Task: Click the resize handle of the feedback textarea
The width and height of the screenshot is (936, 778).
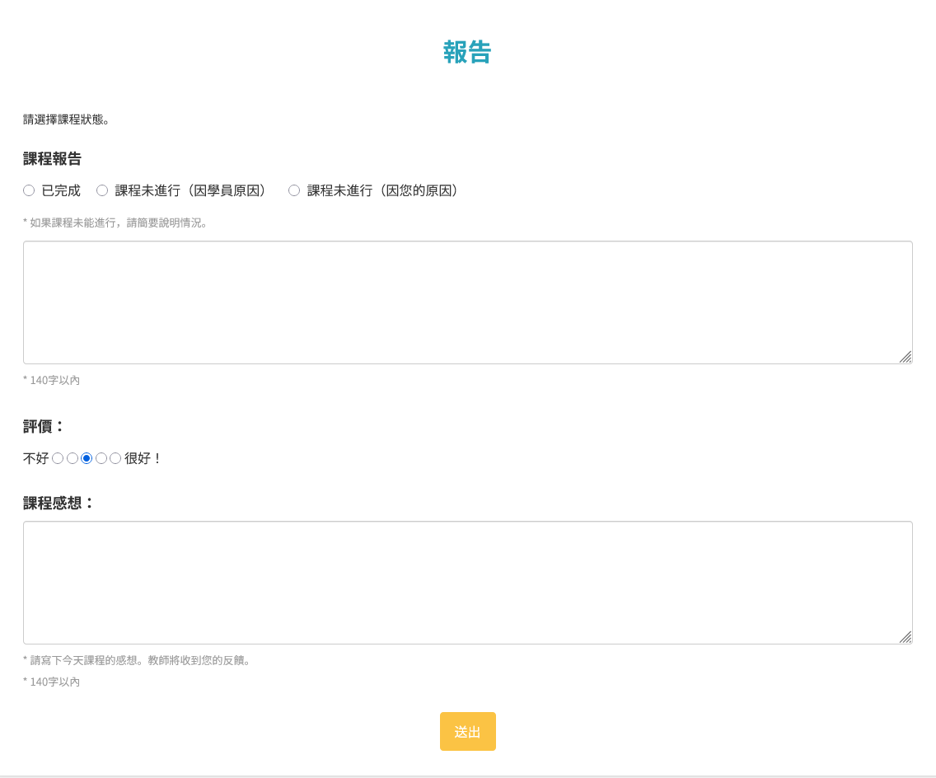Action: pyautogui.click(x=906, y=637)
